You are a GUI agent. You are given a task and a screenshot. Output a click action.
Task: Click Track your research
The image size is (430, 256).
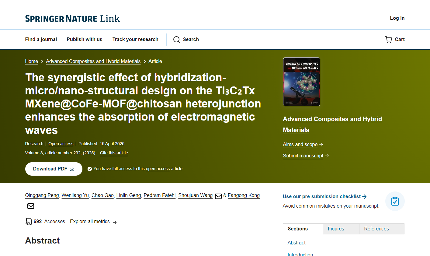135,40
